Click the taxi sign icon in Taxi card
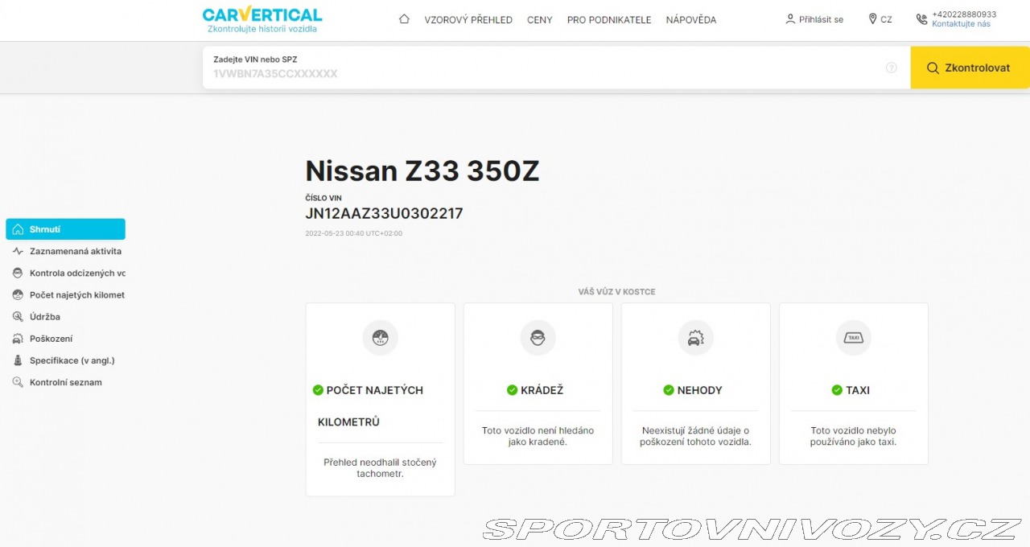 pyautogui.click(x=854, y=338)
